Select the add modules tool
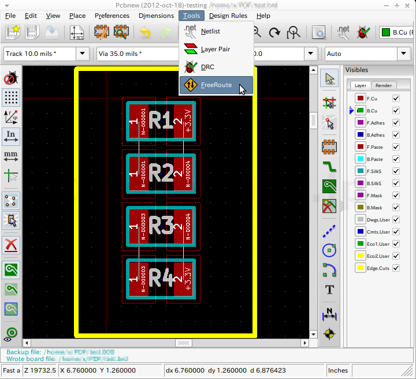The width and height of the screenshot is (416, 379). pyautogui.click(x=329, y=147)
